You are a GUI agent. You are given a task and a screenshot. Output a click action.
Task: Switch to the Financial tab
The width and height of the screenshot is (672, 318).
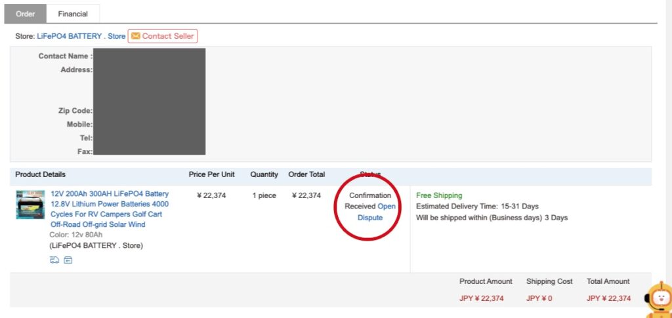[x=73, y=13]
